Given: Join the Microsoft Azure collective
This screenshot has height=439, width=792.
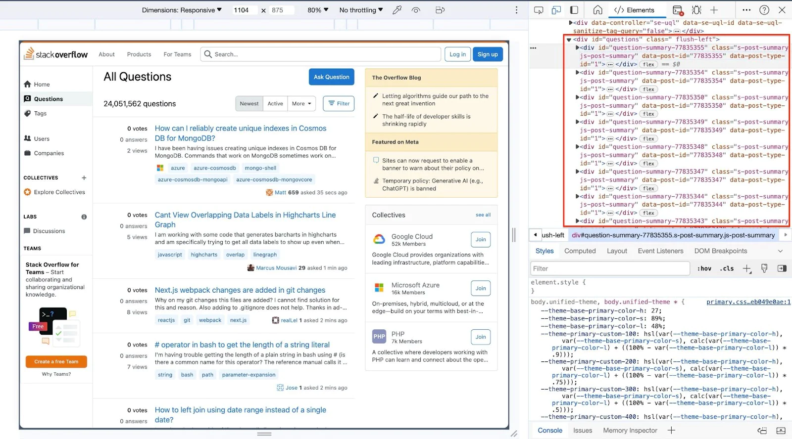Looking at the screenshot, I should click(481, 288).
